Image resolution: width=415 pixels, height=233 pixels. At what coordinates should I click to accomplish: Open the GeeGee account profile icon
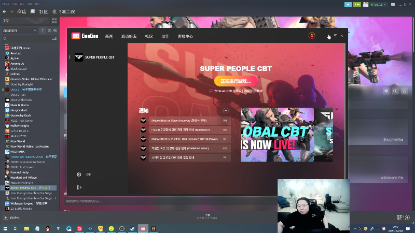click(312, 35)
